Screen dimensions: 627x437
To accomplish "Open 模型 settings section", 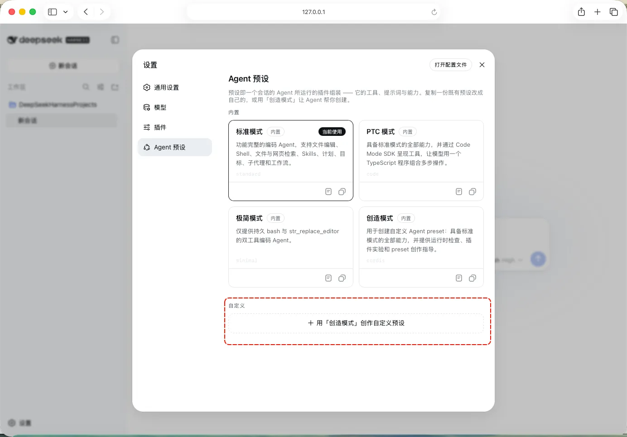I will coord(175,107).
